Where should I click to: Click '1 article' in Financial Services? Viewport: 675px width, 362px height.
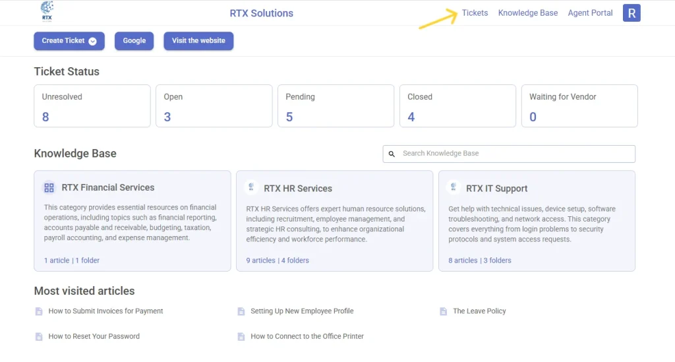[x=57, y=260]
